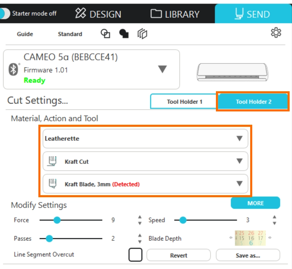
Task: Open the LIBRARY tab
Action: [175, 14]
